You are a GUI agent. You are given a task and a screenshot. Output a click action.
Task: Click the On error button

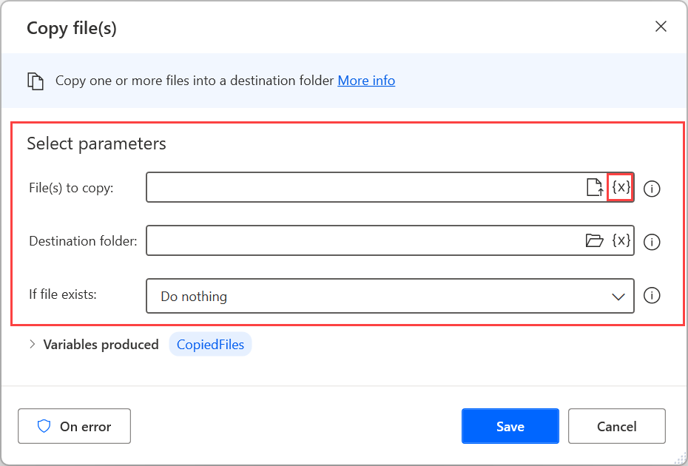(74, 426)
